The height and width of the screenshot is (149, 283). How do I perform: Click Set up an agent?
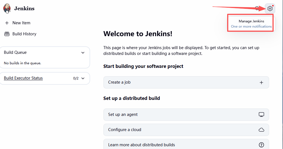coord(186,115)
